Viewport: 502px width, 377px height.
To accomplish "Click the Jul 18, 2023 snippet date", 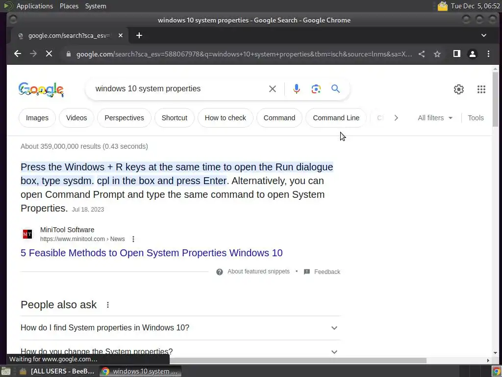I will click(x=88, y=210).
